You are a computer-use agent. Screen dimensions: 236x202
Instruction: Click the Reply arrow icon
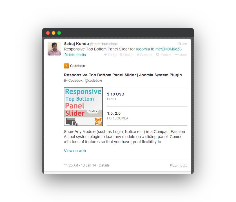(x=106, y=55)
